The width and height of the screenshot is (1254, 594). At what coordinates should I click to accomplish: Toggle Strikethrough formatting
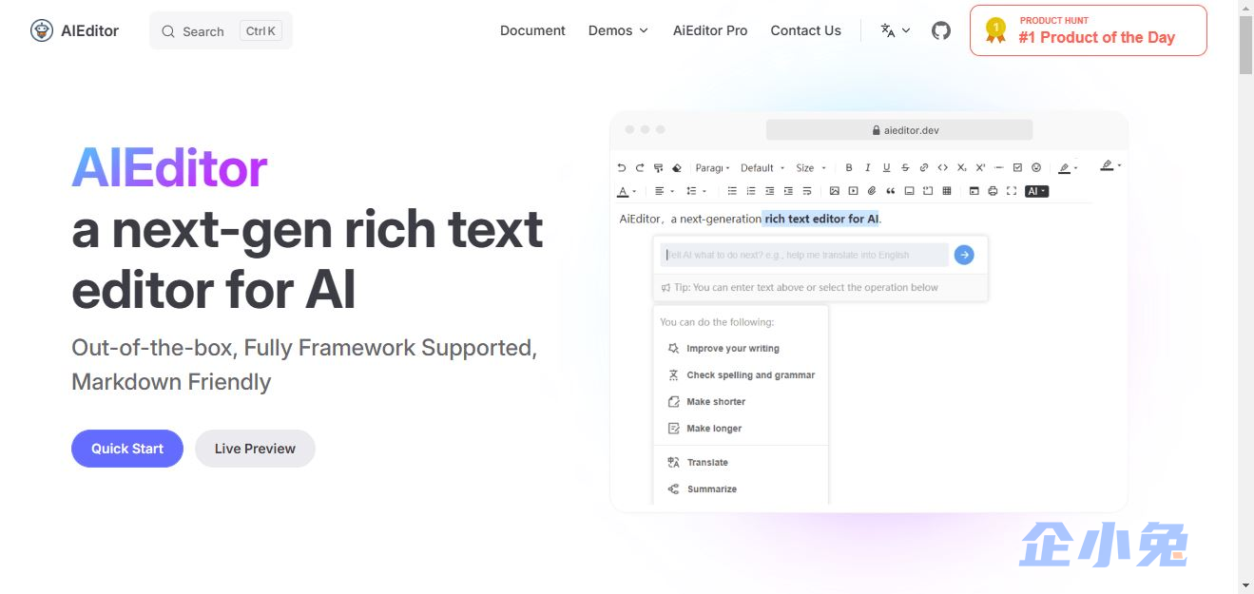click(x=905, y=167)
